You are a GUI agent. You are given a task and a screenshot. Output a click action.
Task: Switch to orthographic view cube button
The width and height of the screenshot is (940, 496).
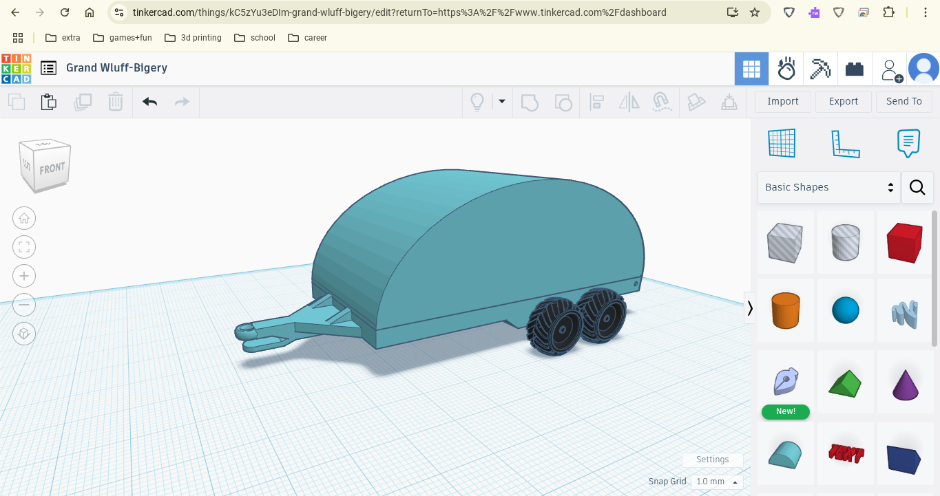(x=24, y=334)
